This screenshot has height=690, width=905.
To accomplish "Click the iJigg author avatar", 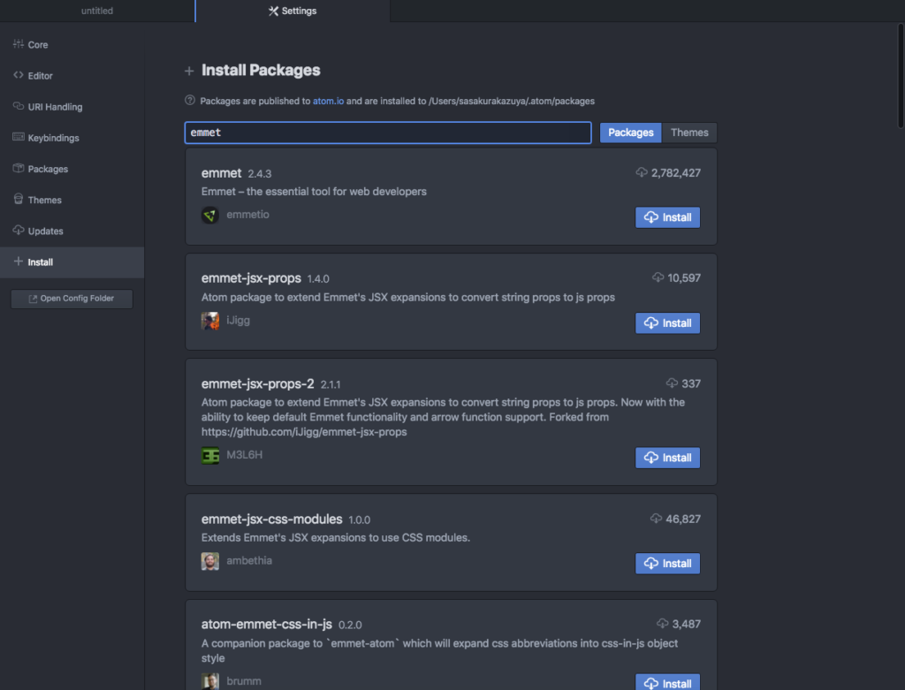I will click(210, 321).
